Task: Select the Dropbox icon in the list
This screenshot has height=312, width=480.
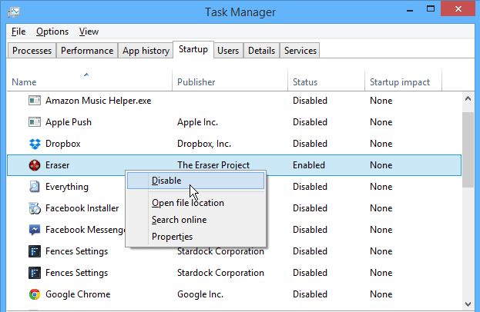Action: pos(35,144)
